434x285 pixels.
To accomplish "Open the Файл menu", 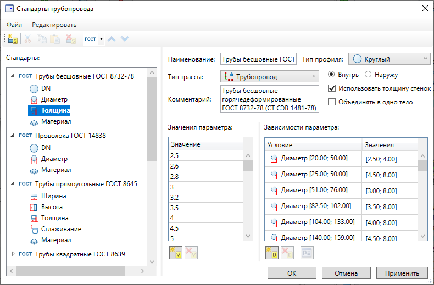I will click(14, 25).
